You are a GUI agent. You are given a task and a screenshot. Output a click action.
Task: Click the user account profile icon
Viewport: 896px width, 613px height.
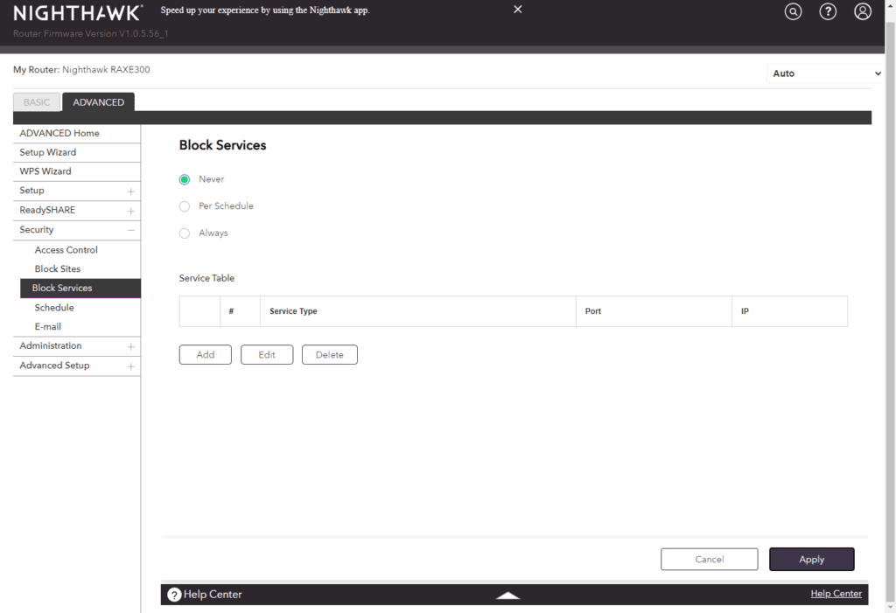(863, 11)
